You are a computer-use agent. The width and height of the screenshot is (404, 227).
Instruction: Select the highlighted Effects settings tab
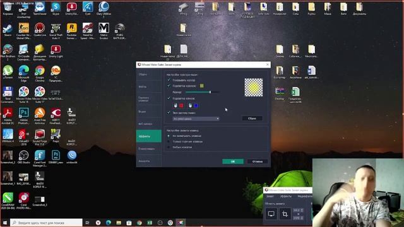pos(149,136)
